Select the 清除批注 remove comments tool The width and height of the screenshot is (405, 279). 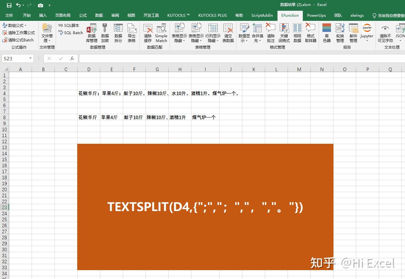coord(271,33)
